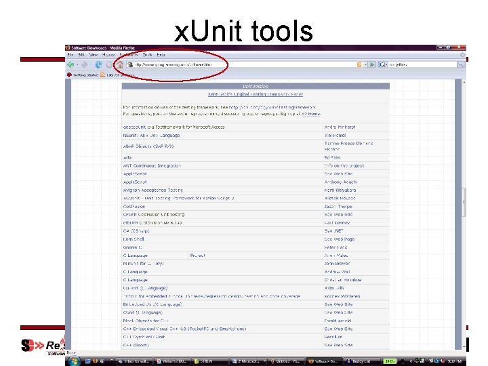Click author name Jason Thorpe
This screenshot has height=366, width=488.
pos(338,206)
